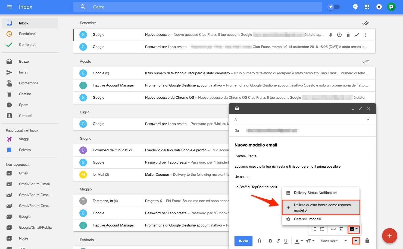Open font size dropdown
403x249 pixels.
click(310, 241)
